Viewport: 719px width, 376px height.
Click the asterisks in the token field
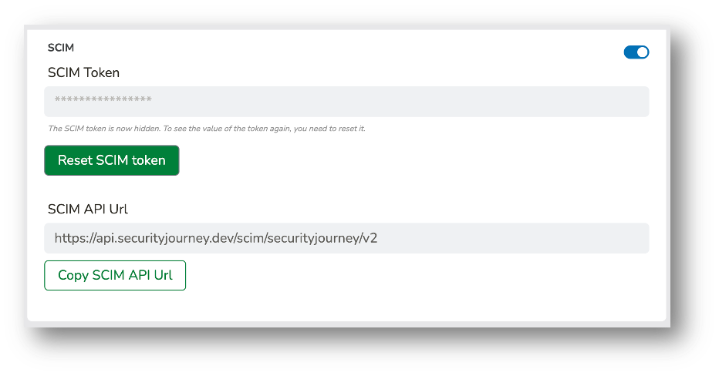(x=103, y=99)
